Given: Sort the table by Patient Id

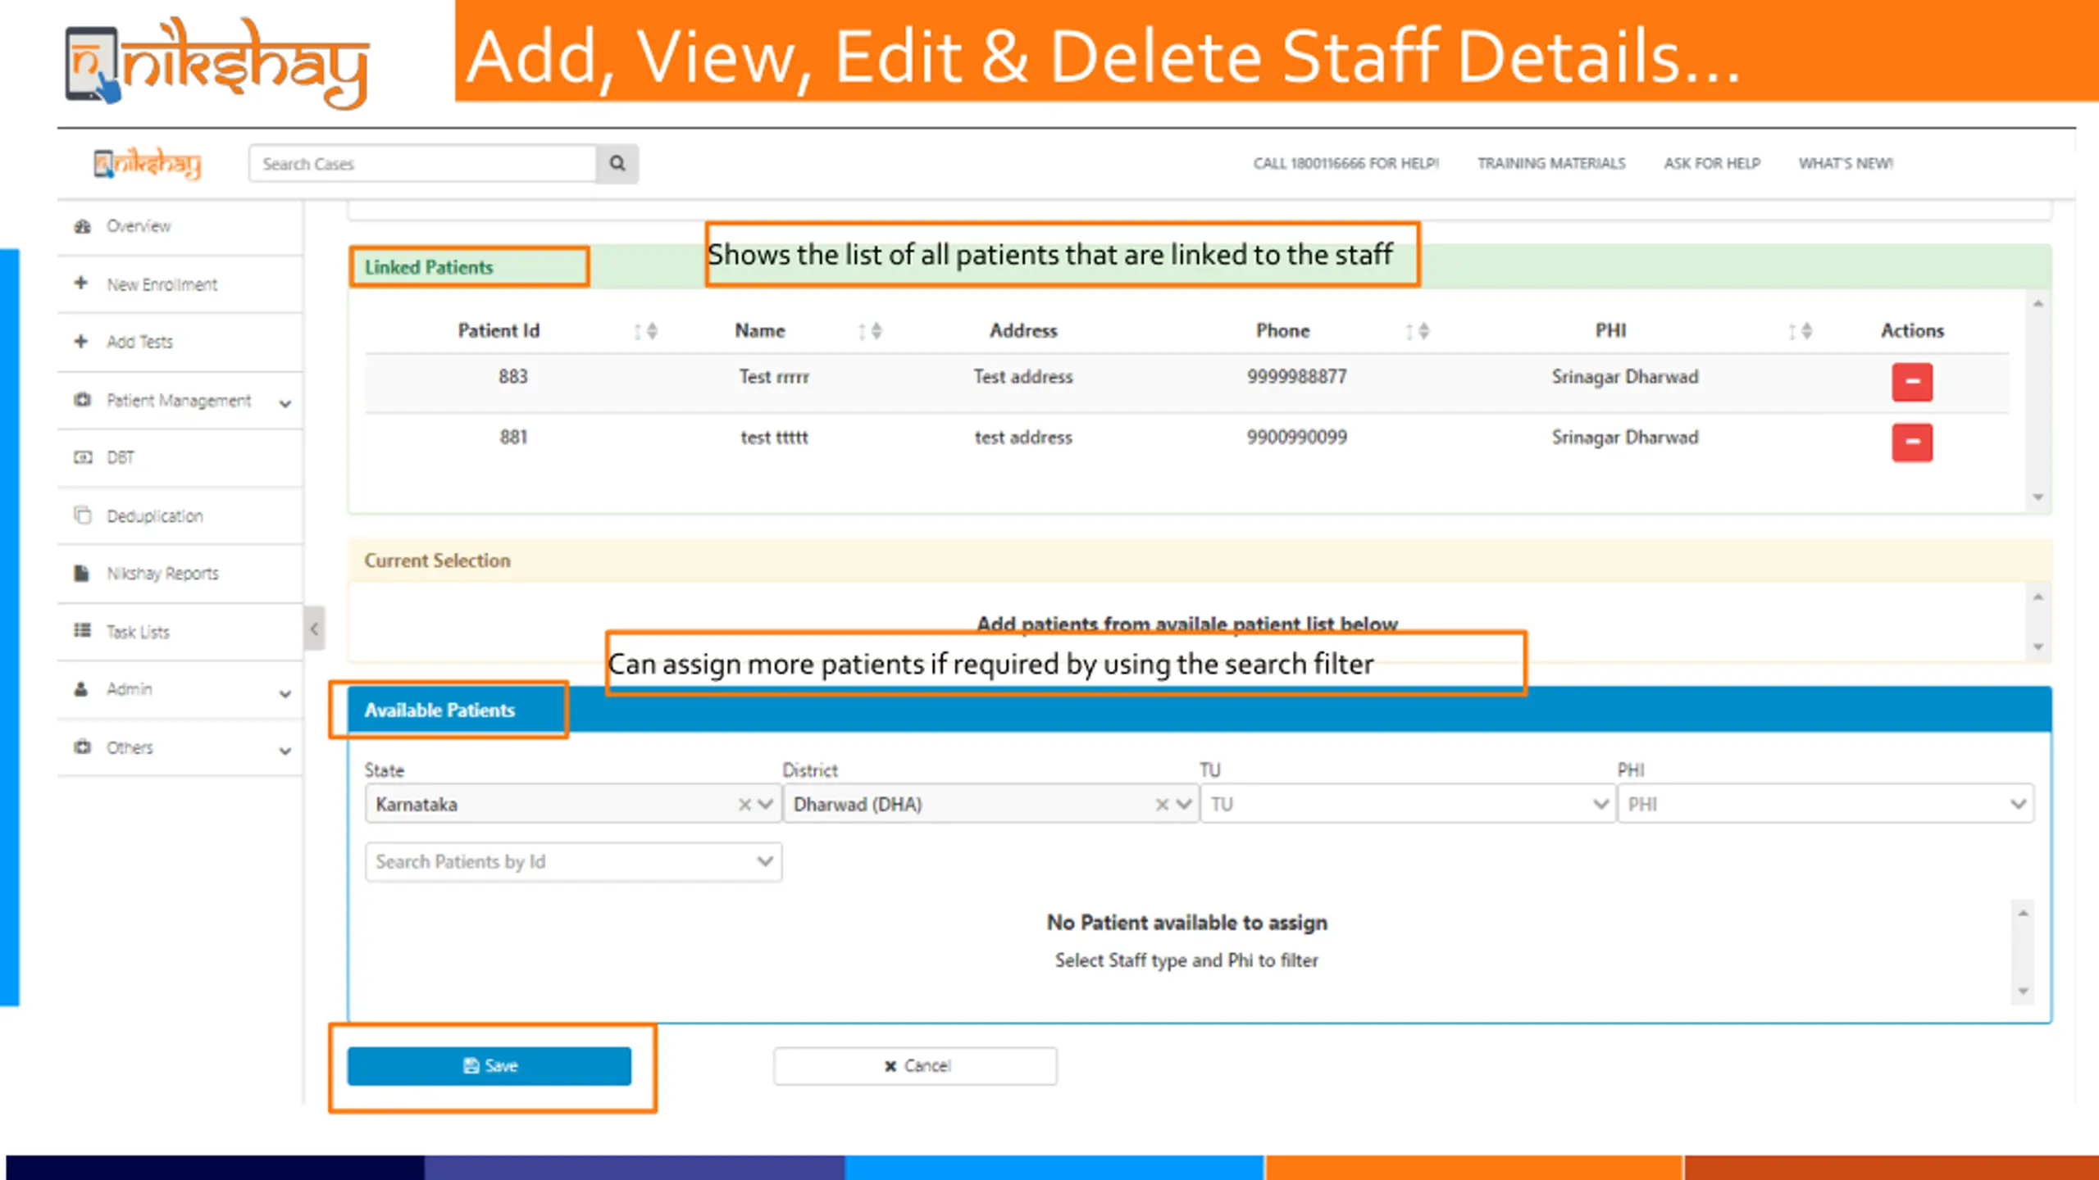Looking at the screenshot, I should (646, 331).
